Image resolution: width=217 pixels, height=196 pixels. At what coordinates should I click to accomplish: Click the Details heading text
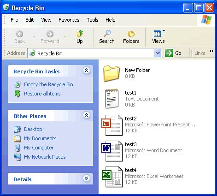[x=23, y=179]
